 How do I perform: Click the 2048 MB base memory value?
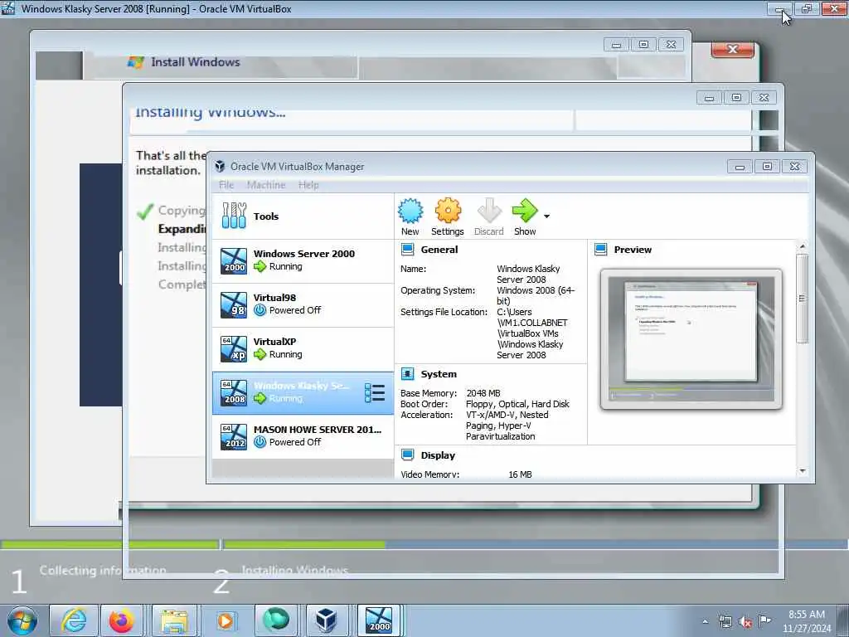pyautogui.click(x=483, y=393)
